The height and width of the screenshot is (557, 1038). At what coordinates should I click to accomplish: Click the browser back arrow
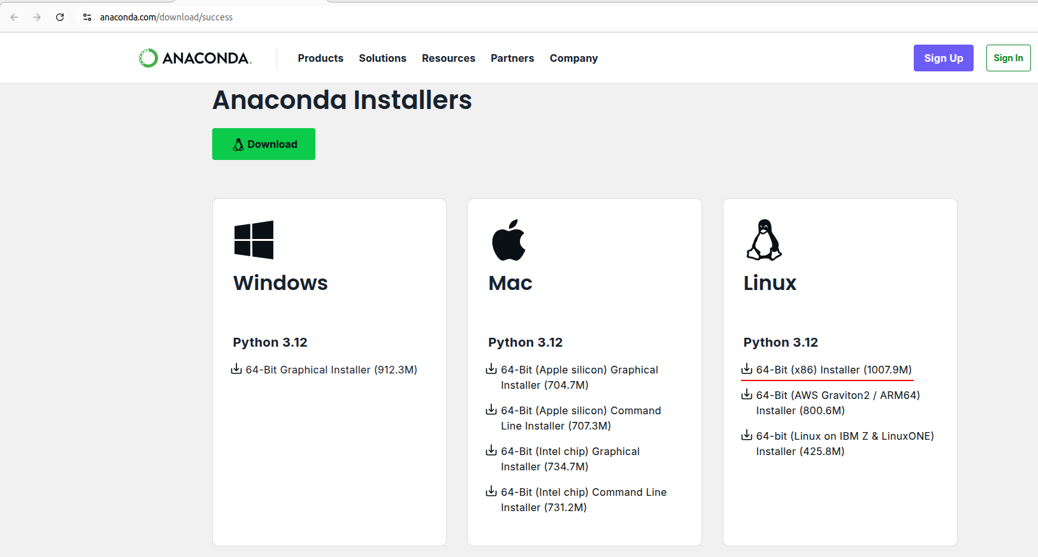pyautogui.click(x=14, y=17)
